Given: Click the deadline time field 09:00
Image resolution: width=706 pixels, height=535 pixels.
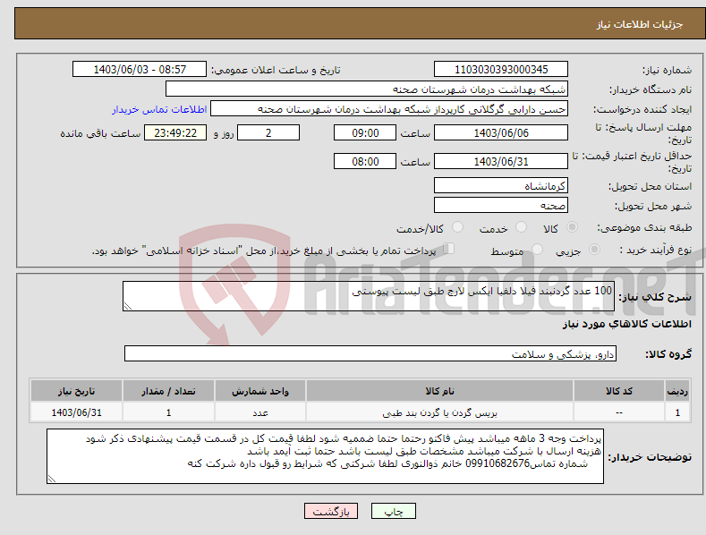Looking at the screenshot, I should [365, 132].
